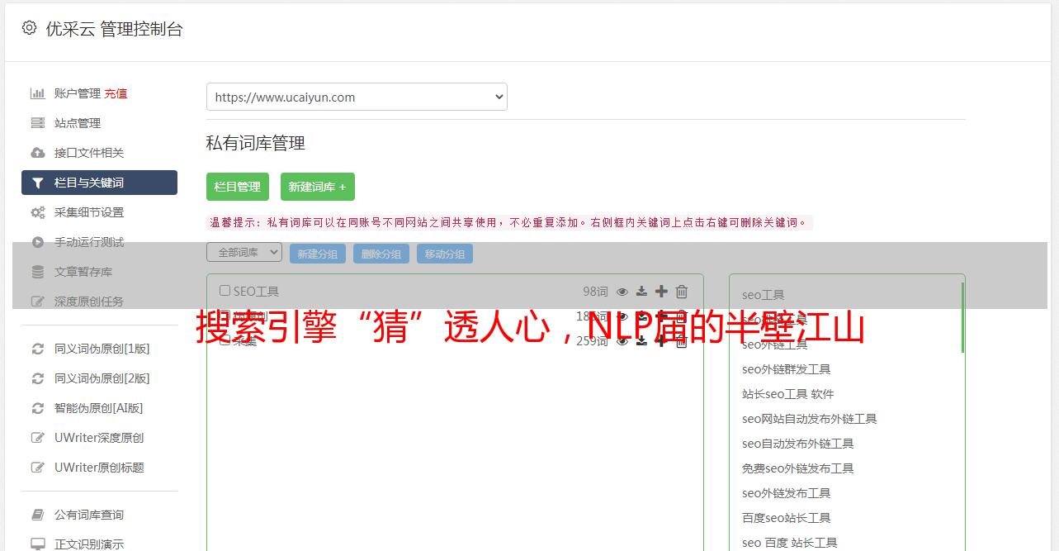Click the 新建分组 button
1059x551 pixels.
click(318, 254)
